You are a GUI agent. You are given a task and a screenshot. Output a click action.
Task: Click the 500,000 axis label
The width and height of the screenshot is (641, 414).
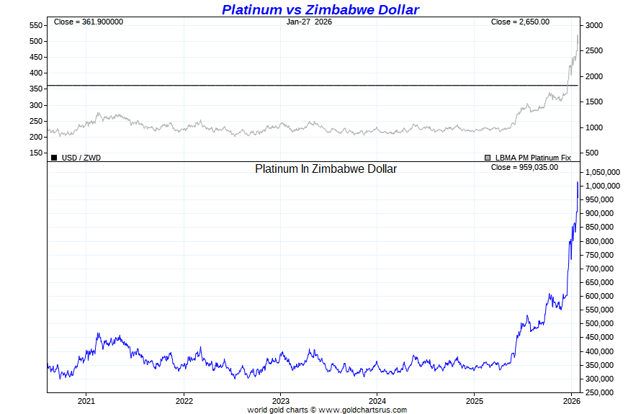[x=599, y=324]
